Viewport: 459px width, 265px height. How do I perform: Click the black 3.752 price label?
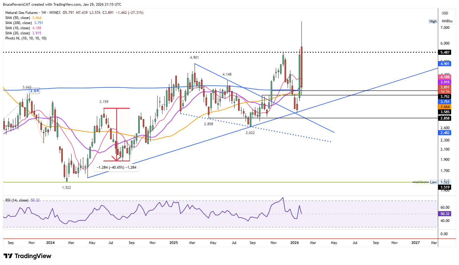[x=445, y=97]
